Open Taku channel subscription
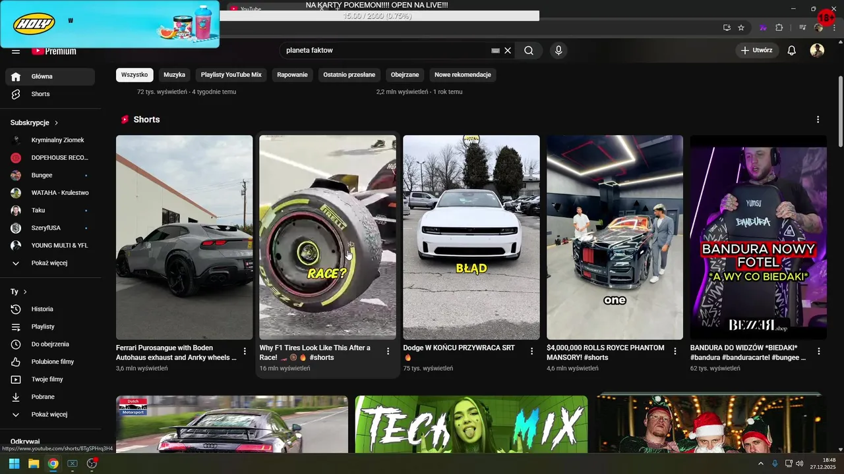844x474 pixels. coord(50,211)
